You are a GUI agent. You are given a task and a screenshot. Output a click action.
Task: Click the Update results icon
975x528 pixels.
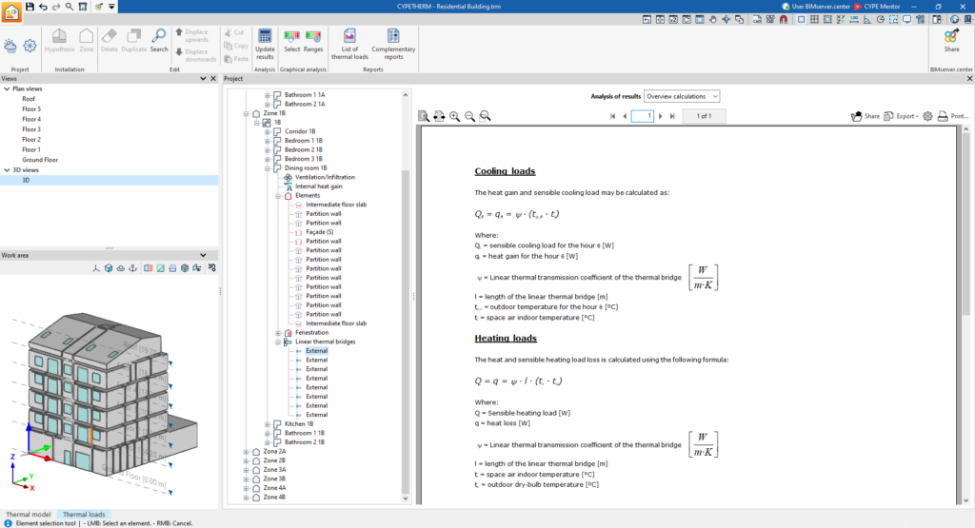pos(265,44)
